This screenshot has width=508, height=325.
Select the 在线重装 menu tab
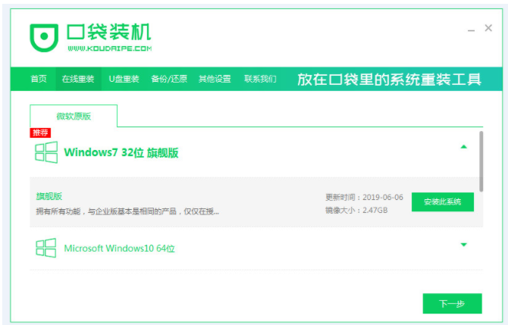pos(78,79)
